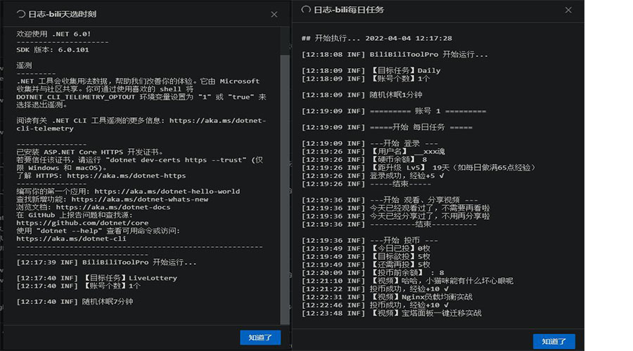Click the '开始 每日任务' log line

point(387,127)
